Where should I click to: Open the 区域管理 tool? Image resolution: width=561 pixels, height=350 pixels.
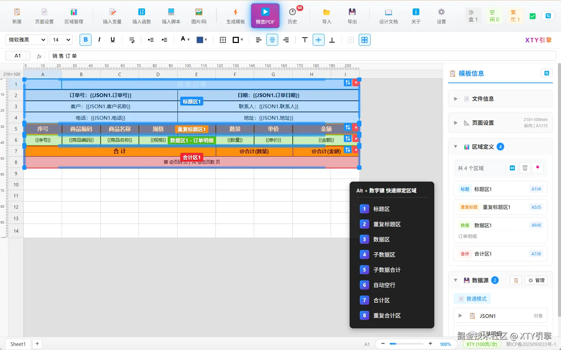click(74, 16)
